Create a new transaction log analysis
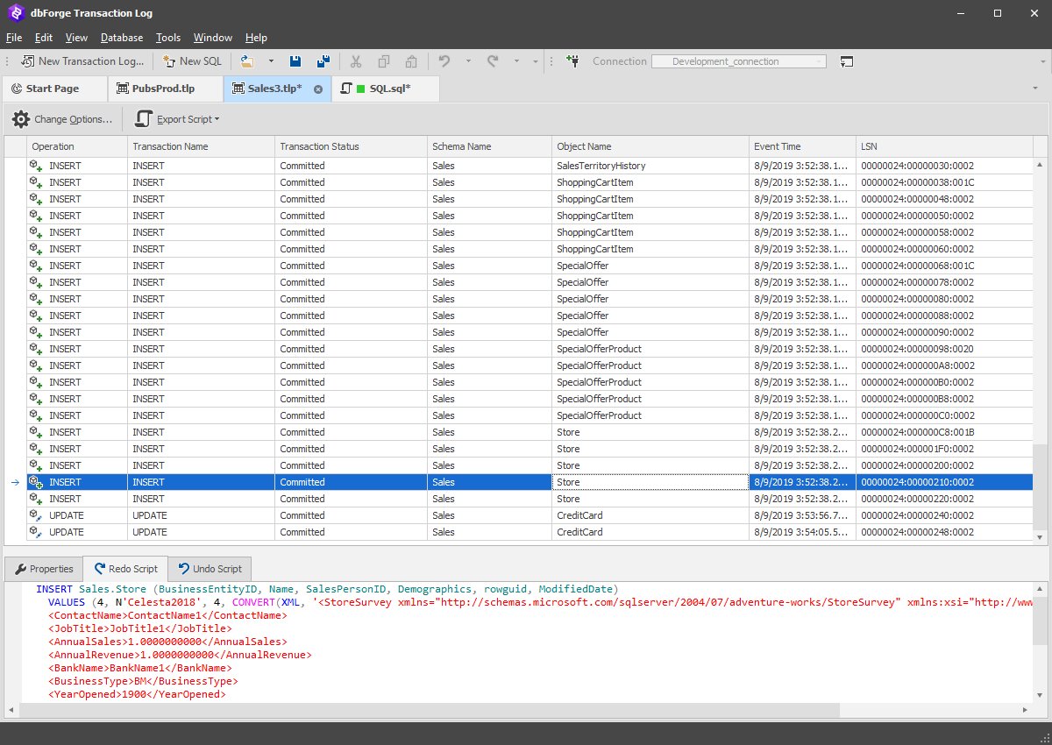 coord(82,61)
